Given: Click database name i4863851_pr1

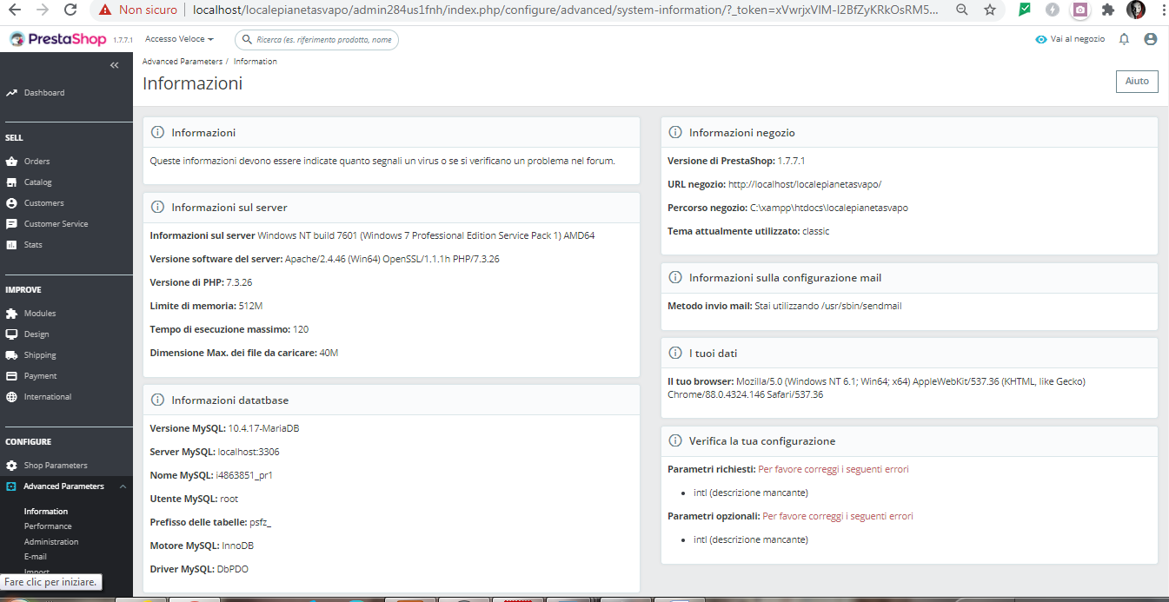Looking at the screenshot, I should 244,475.
